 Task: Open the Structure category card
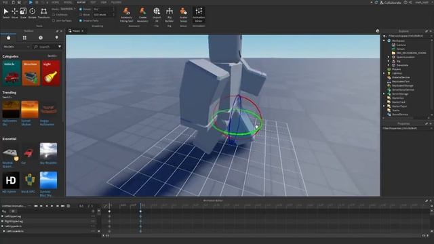coord(31,73)
